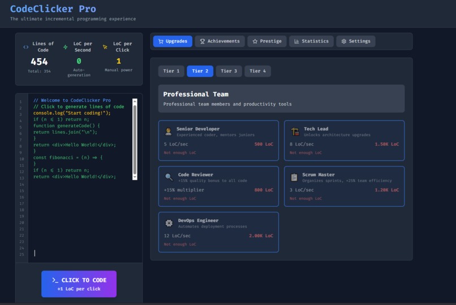456x305 pixels.
Task: Click the 'Manual power' label
Action: [x=118, y=70]
